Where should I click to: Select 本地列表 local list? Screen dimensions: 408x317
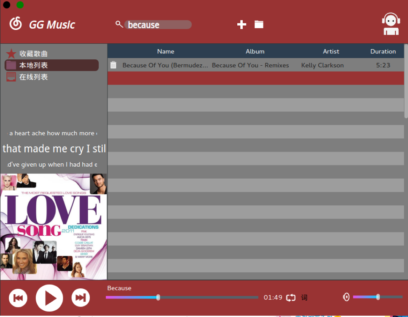[51, 65]
